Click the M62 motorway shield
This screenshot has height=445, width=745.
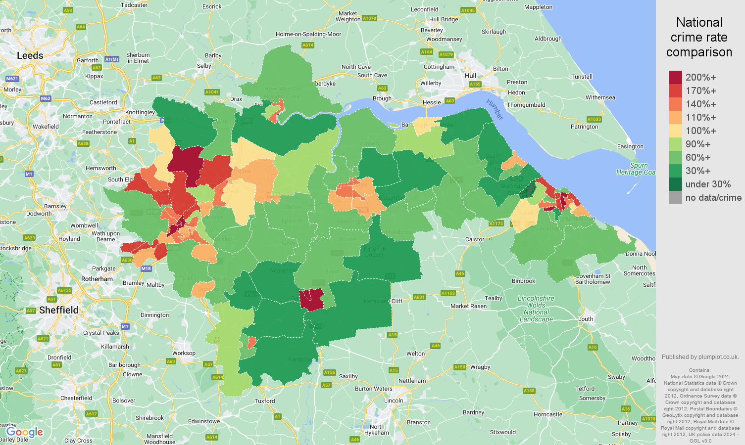46,98
